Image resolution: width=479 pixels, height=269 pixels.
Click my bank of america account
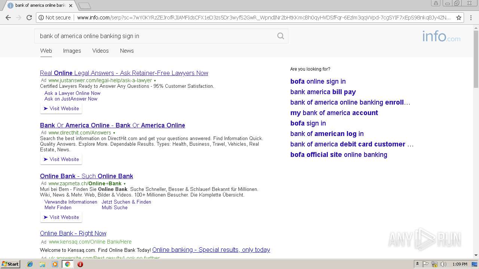(x=334, y=113)
